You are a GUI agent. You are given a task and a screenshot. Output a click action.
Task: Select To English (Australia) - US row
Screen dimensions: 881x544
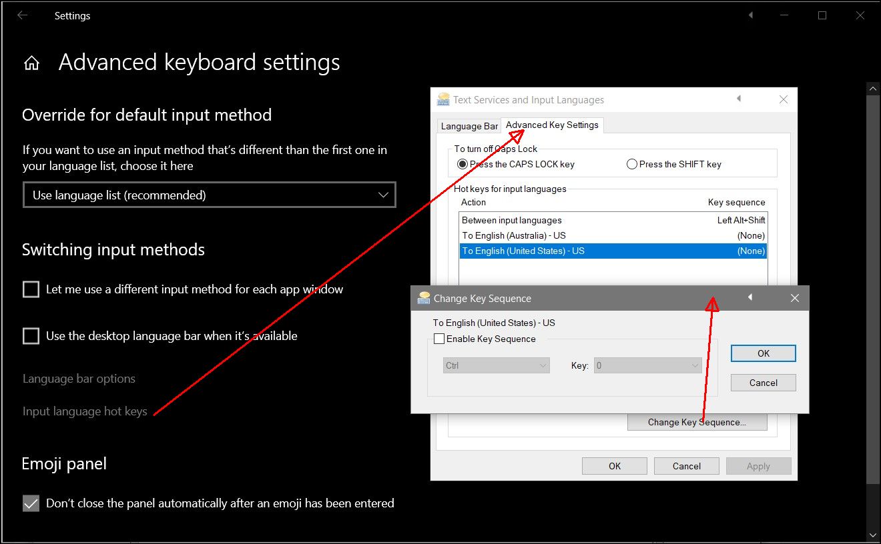click(x=613, y=235)
